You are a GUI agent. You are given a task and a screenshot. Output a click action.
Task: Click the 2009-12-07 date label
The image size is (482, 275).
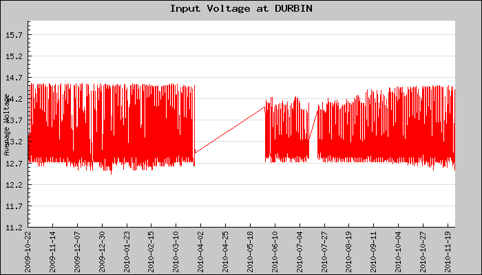pyautogui.click(x=77, y=252)
